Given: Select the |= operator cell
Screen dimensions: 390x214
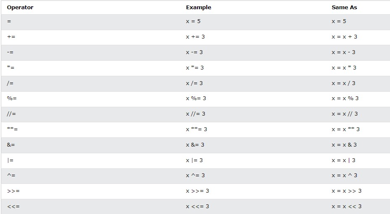Looking at the screenshot, I should tap(10, 160).
